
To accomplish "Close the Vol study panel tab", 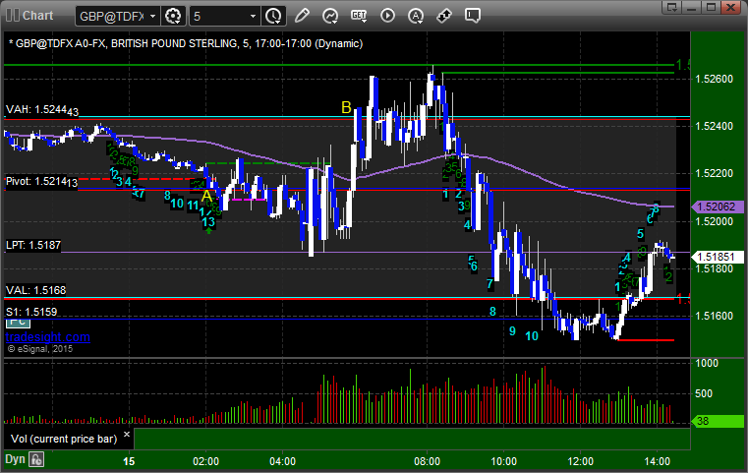I will [125, 433].
